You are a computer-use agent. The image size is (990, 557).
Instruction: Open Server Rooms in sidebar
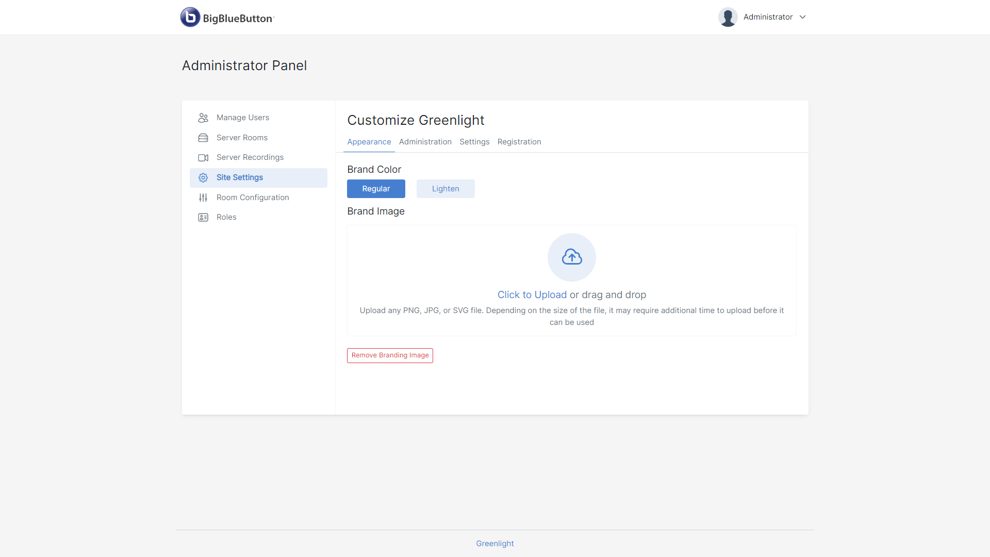tap(258, 138)
